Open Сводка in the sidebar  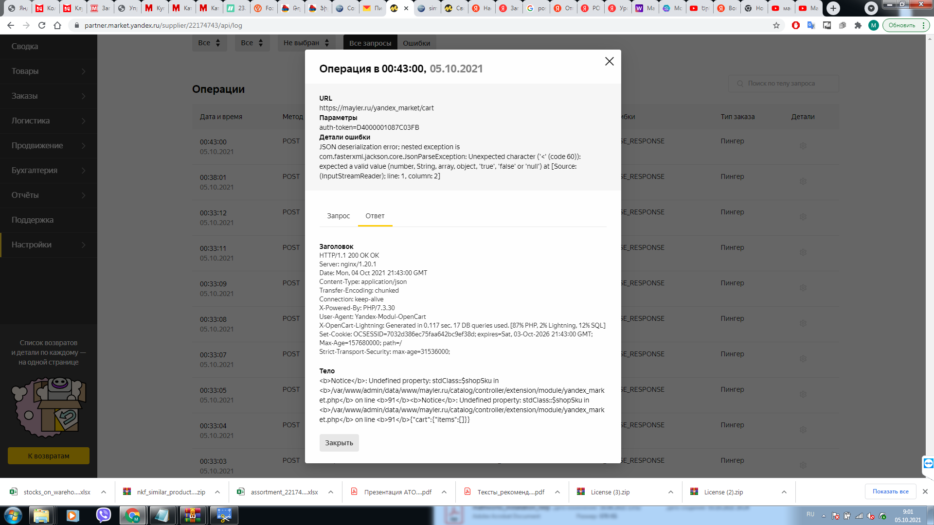click(49, 47)
